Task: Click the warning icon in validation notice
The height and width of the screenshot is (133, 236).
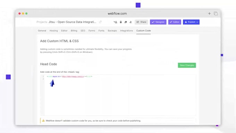Action: point(43,120)
